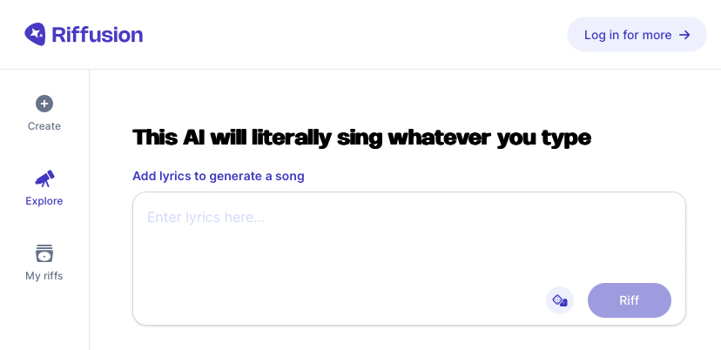Select the telescope Explore icon
The image size is (721, 350).
pyautogui.click(x=44, y=178)
